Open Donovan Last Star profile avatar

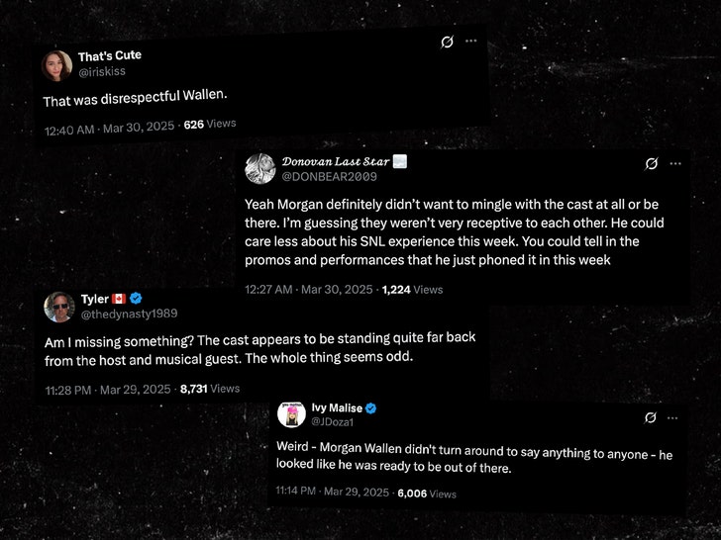(x=260, y=169)
